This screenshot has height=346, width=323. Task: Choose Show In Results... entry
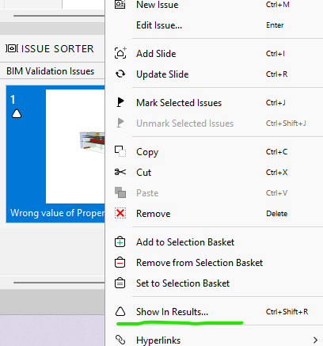click(172, 312)
